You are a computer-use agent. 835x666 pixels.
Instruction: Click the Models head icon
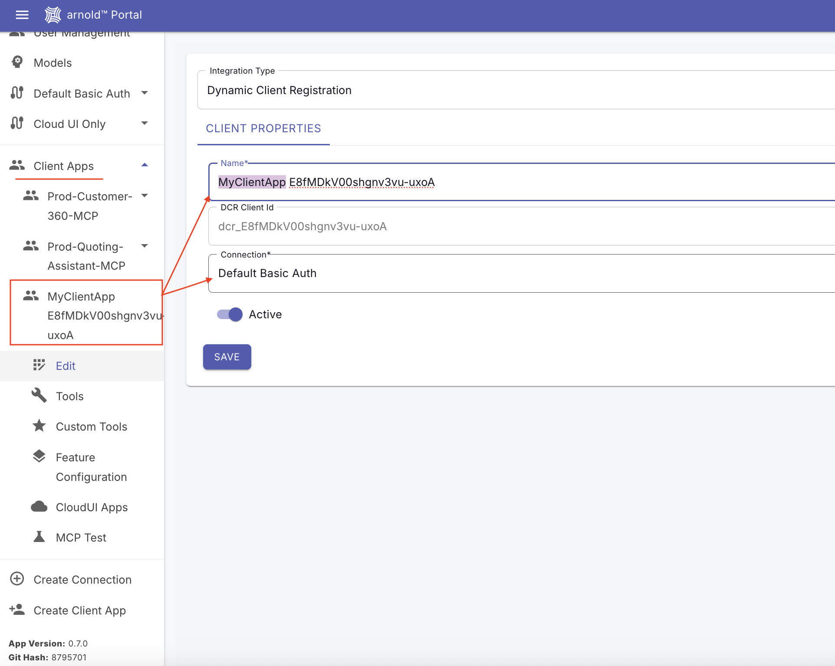click(17, 62)
